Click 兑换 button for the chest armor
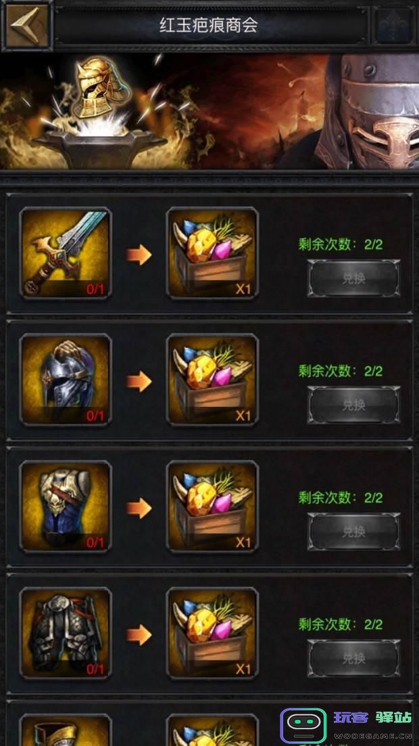This screenshot has height=746, width=419. (x=353, y=531)
